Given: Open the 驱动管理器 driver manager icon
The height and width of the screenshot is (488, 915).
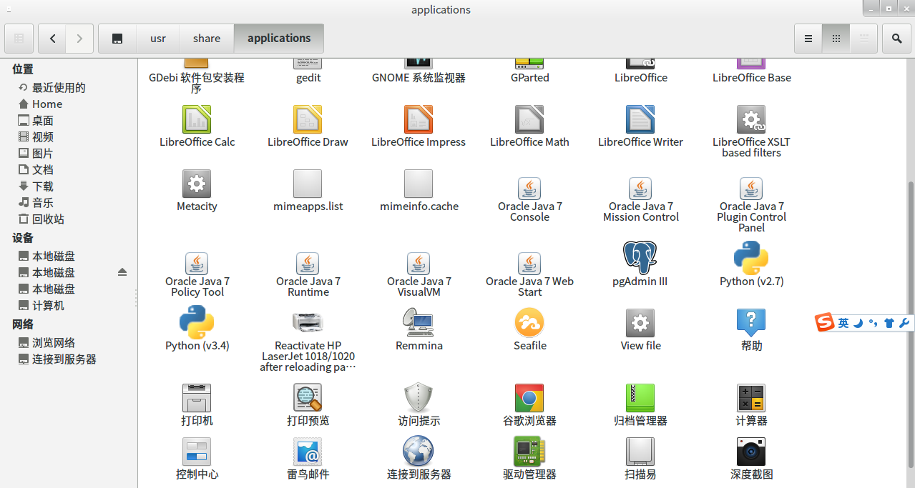Looking at the screenshot, I should coord(529,452).
